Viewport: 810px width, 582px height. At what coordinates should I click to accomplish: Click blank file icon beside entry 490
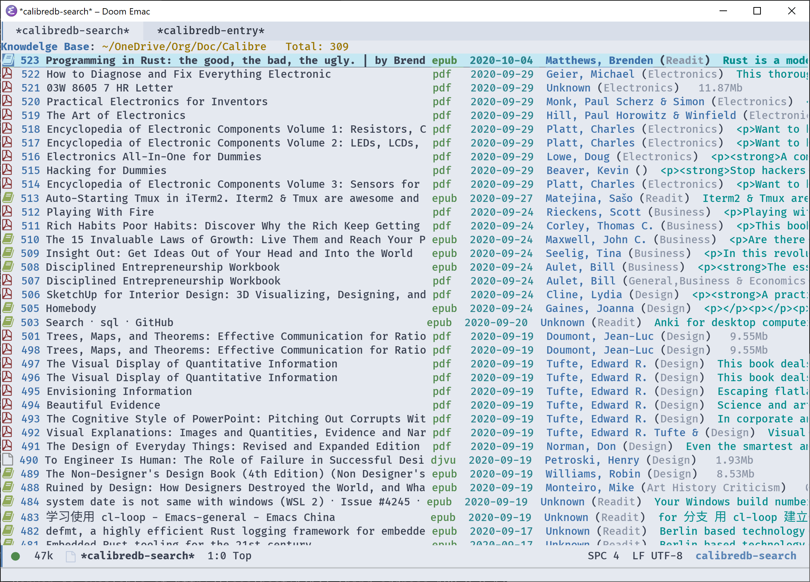[7, 460]
